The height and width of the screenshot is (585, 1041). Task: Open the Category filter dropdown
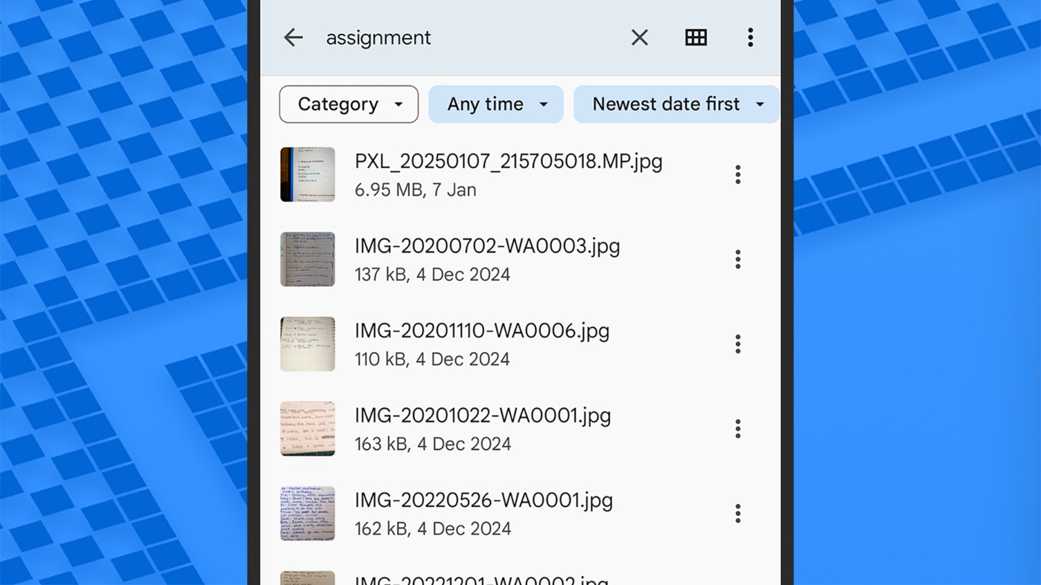tap(348, 104)
